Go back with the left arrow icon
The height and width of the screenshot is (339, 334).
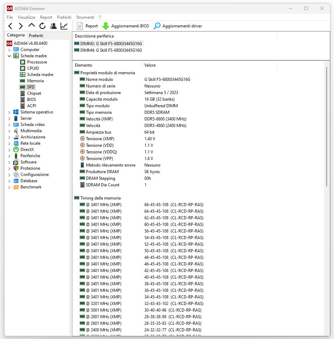[10, 26]
